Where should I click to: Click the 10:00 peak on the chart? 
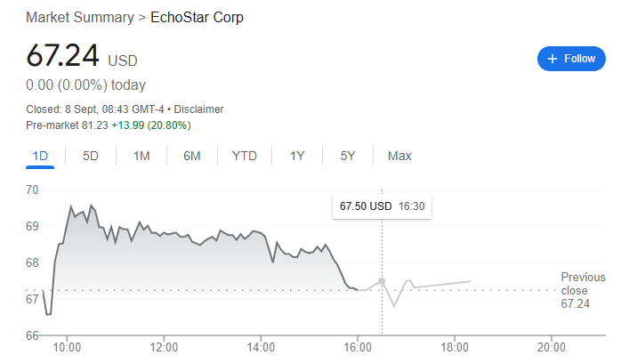(x=71, y=206)
